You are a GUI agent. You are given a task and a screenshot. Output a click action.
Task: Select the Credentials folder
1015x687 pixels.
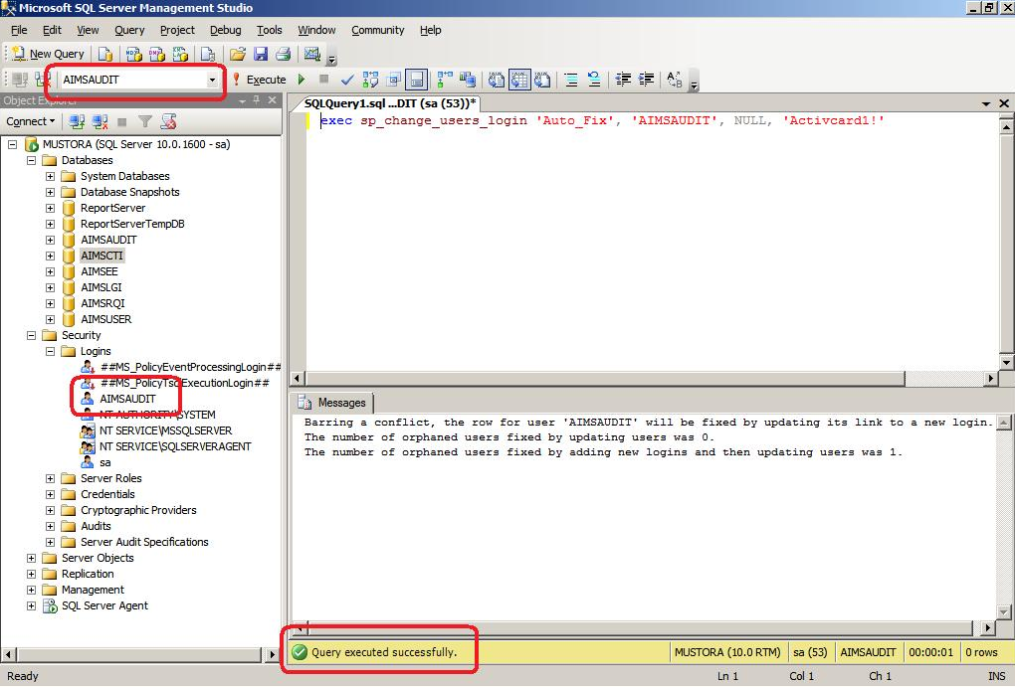(107, 494)
